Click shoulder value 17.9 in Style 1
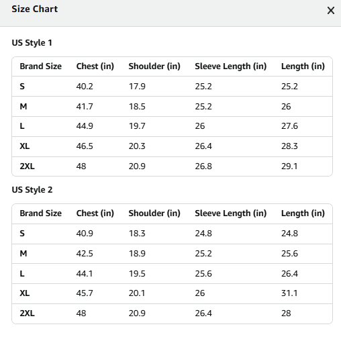Viewport: 341px width, 341px height. tap(137, 87)
